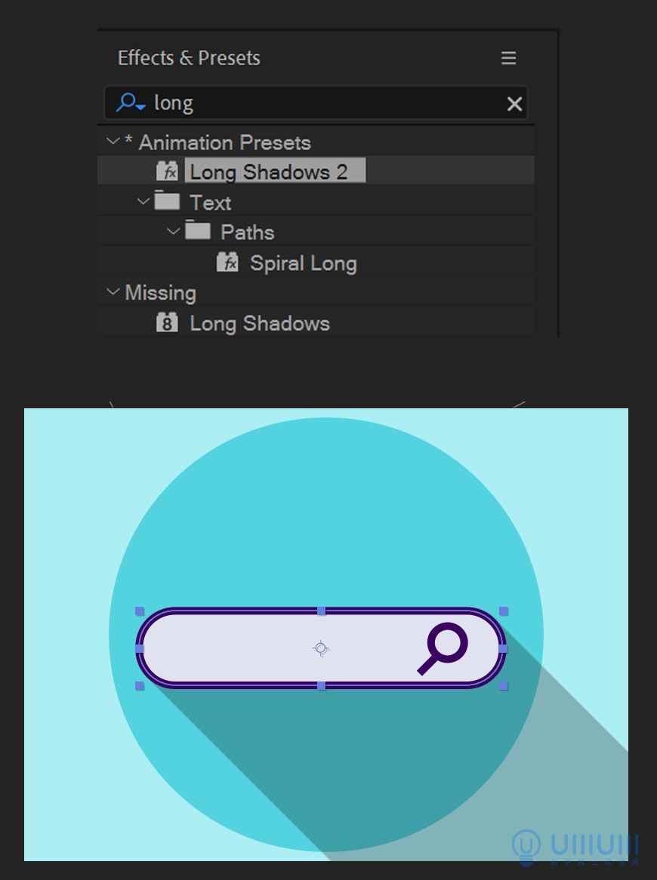Click the Spiral Long preset icon
This screenshot has width=657, height=880.
click(x=227, y=262)
